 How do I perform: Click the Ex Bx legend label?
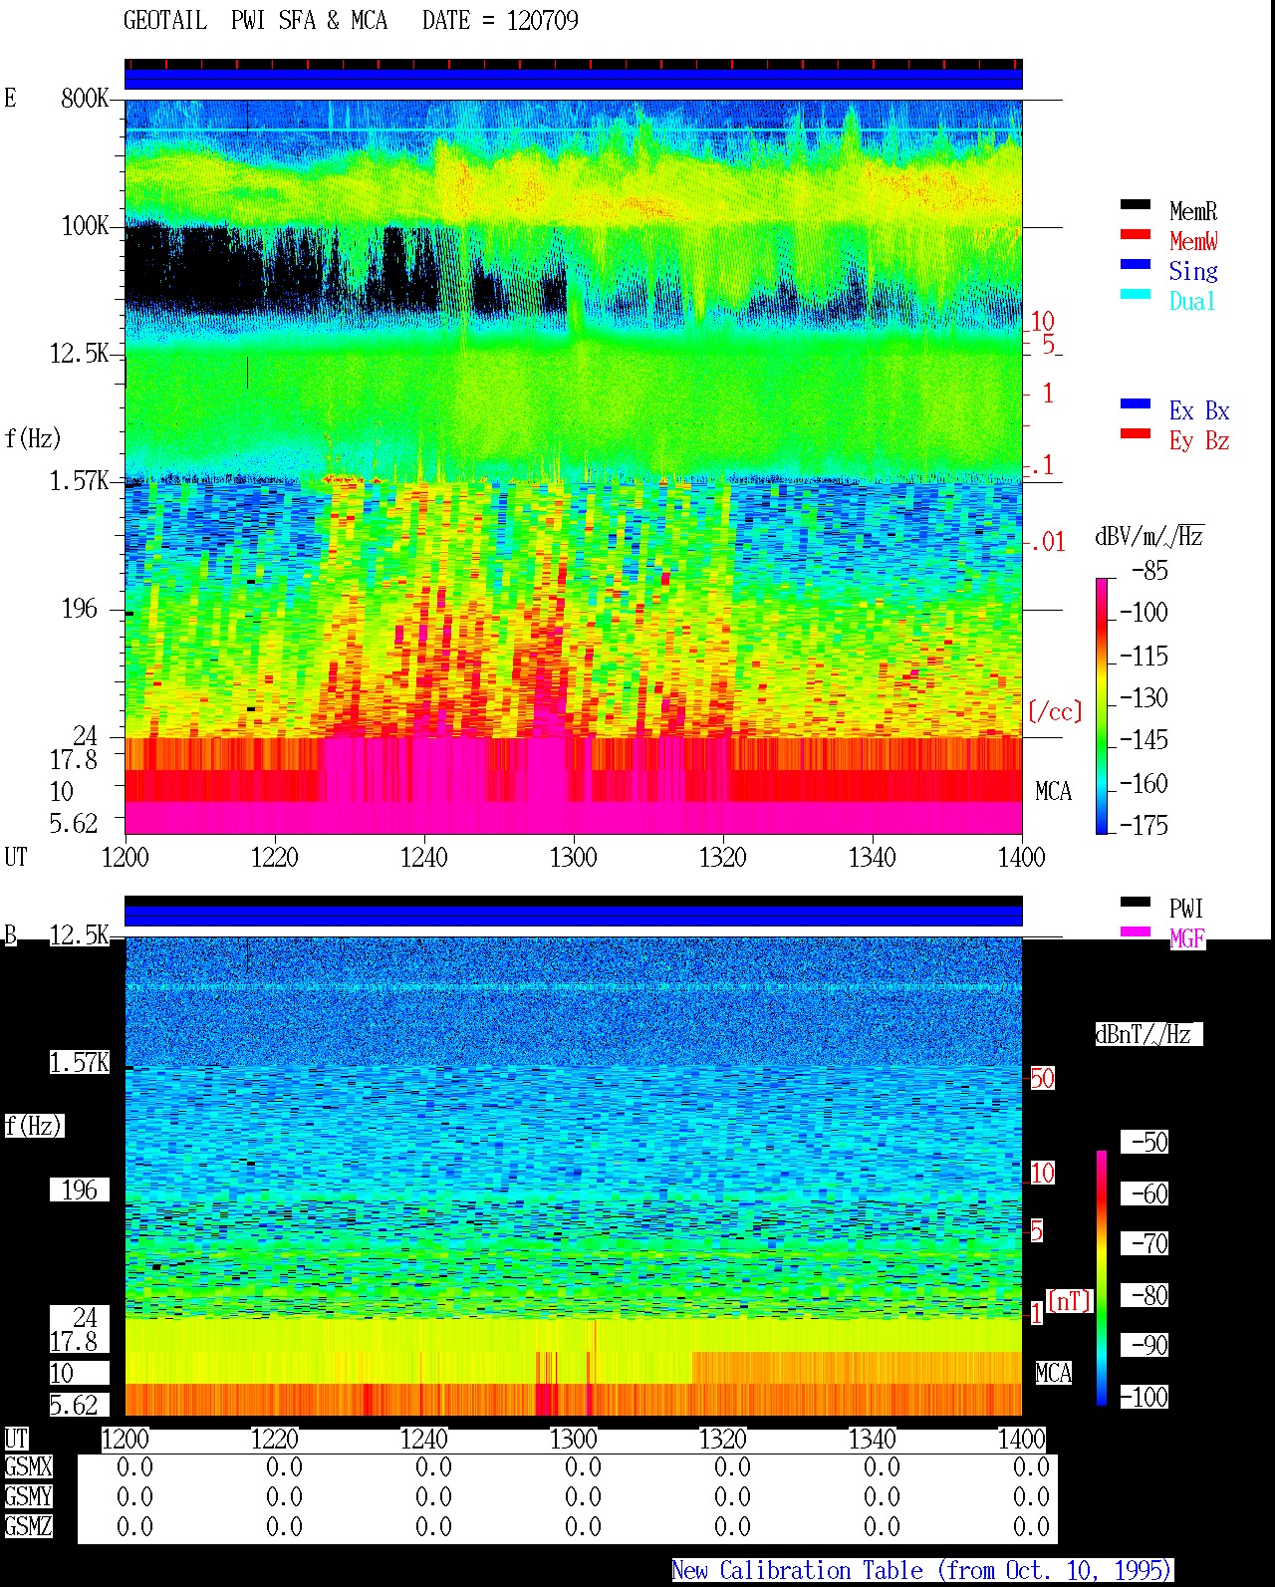(x=1199, y=410)
